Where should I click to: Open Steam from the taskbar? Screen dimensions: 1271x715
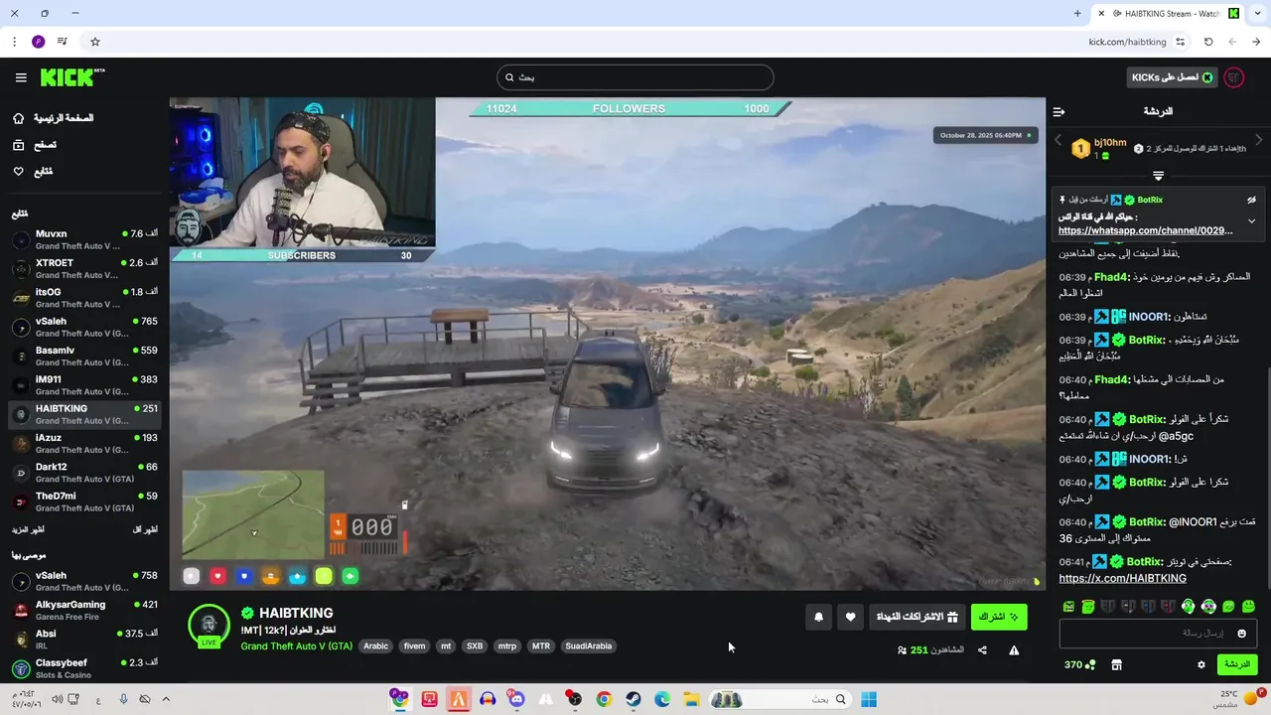633,699
